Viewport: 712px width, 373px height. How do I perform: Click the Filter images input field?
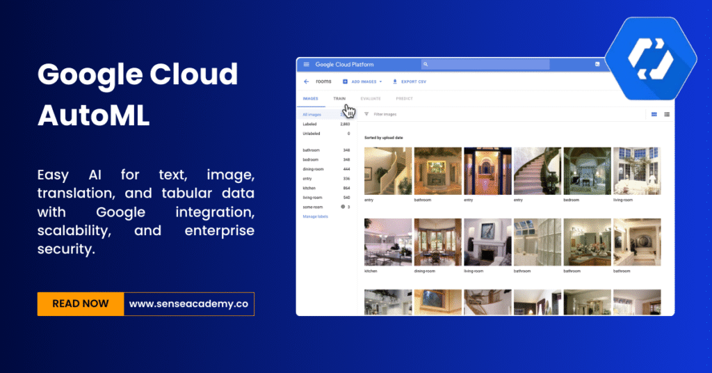click(417, 114)
